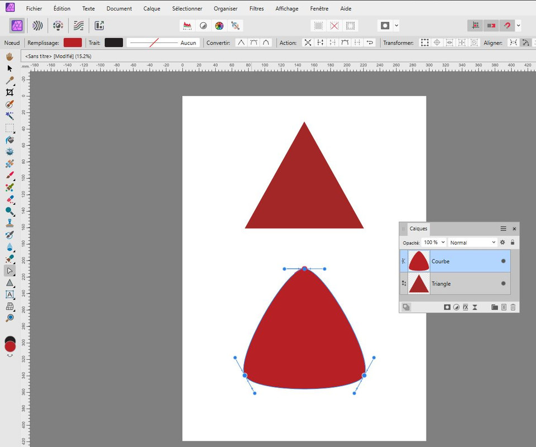The width and height of the screenshot is (536, 447).
Task: Open blend options gear in Calques
Action: click(502, 242)
